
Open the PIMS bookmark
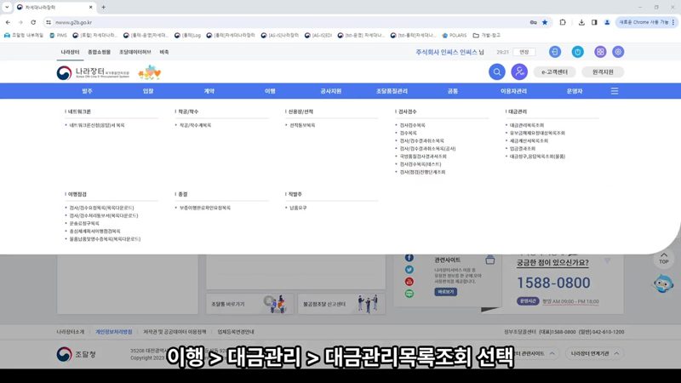58,35
